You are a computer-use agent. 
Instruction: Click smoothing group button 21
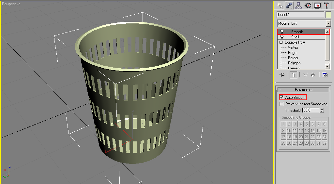(307, 137)
